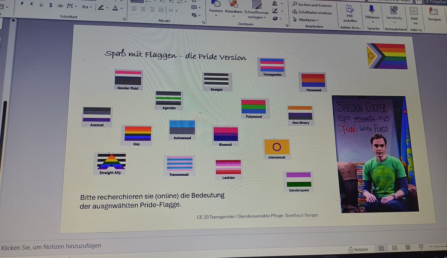Toggle bold formatting with the F button
This screenshot has height=258, width=447.
[22, 4]
